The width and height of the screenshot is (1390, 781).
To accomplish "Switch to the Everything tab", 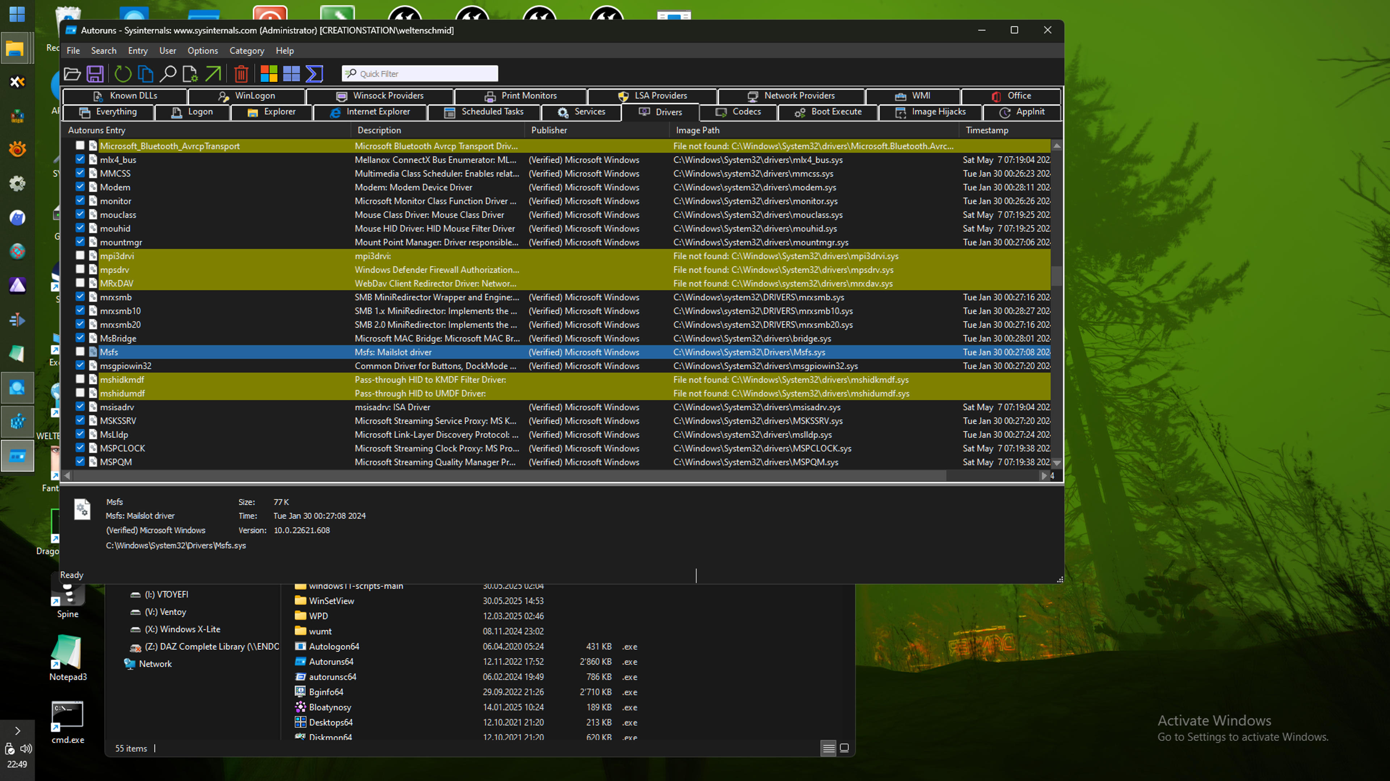I will point(108,112).
